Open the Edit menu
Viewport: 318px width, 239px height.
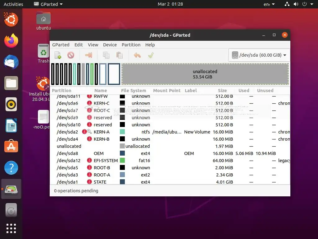(x=79, y=45)
